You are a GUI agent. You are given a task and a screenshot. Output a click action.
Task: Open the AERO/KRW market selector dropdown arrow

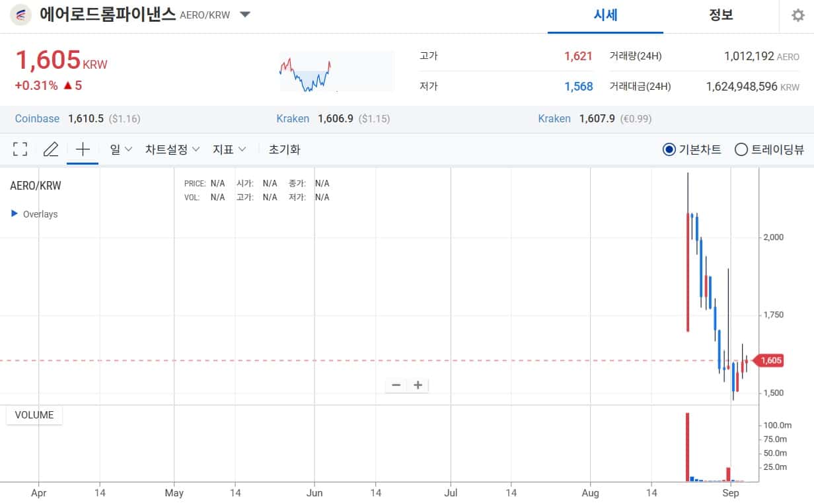(x=245, y=15)
